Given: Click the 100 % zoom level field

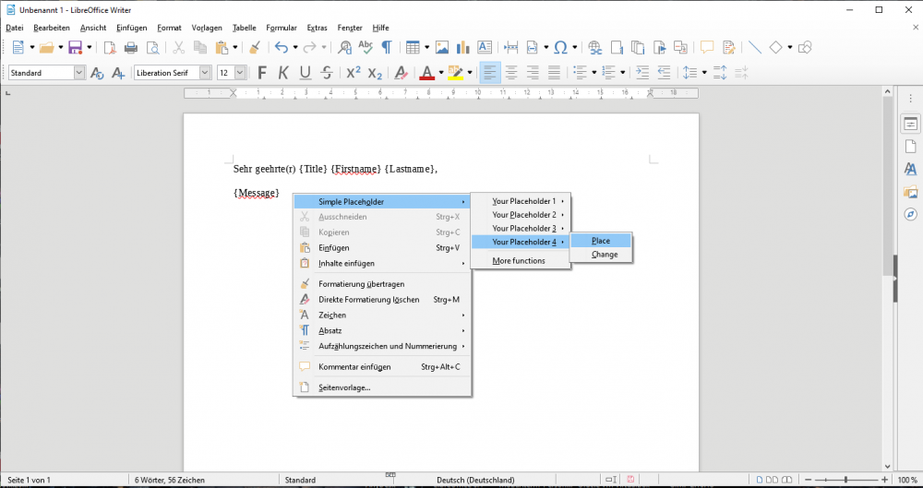Looking at the screenshot, I should click(907, 480).
